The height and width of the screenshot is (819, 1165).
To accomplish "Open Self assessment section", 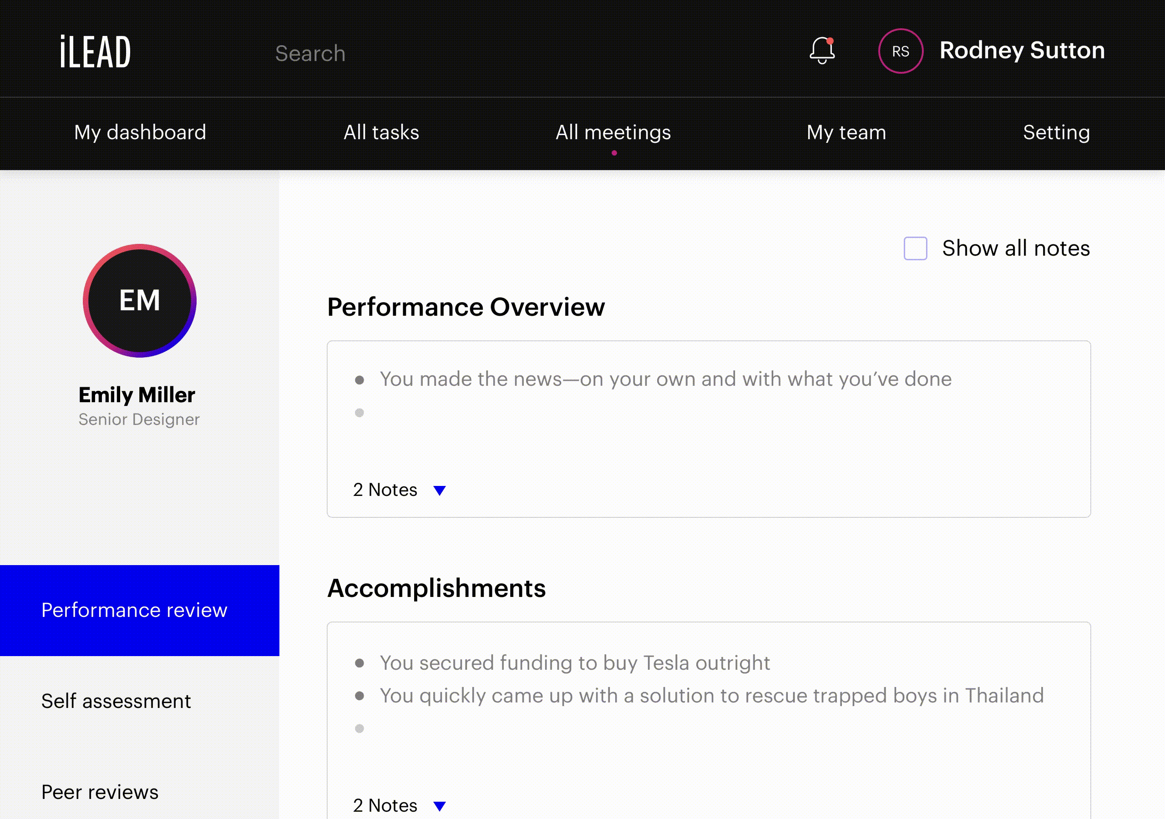I will click(116, 701).
